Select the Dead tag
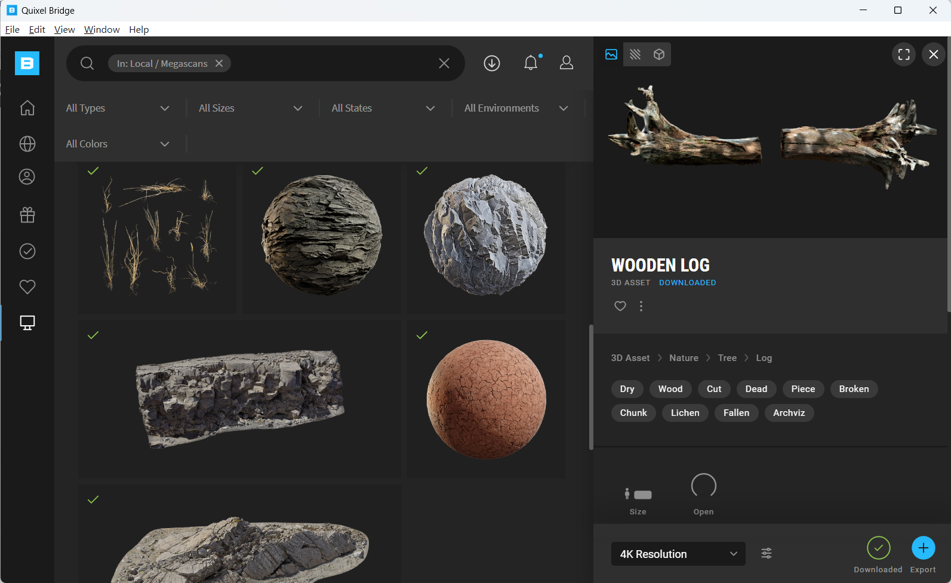The width and height of the screenshot is (951, 583). click(756, 389)
